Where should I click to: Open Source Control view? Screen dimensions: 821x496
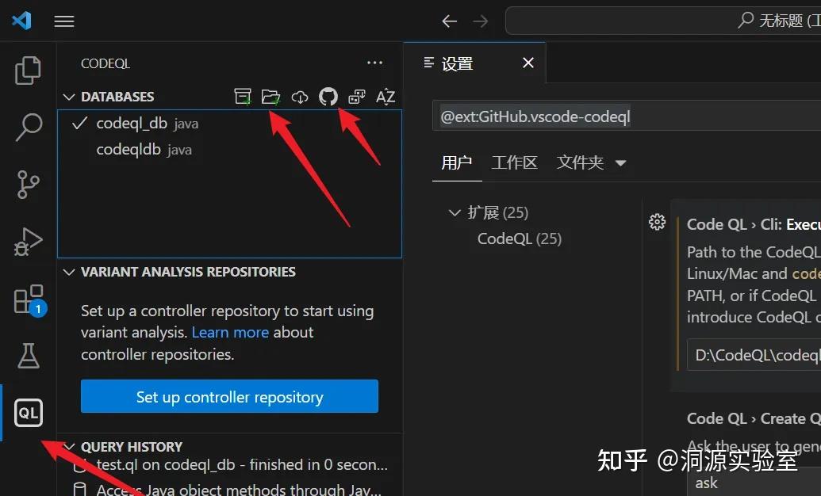point(28,184)
